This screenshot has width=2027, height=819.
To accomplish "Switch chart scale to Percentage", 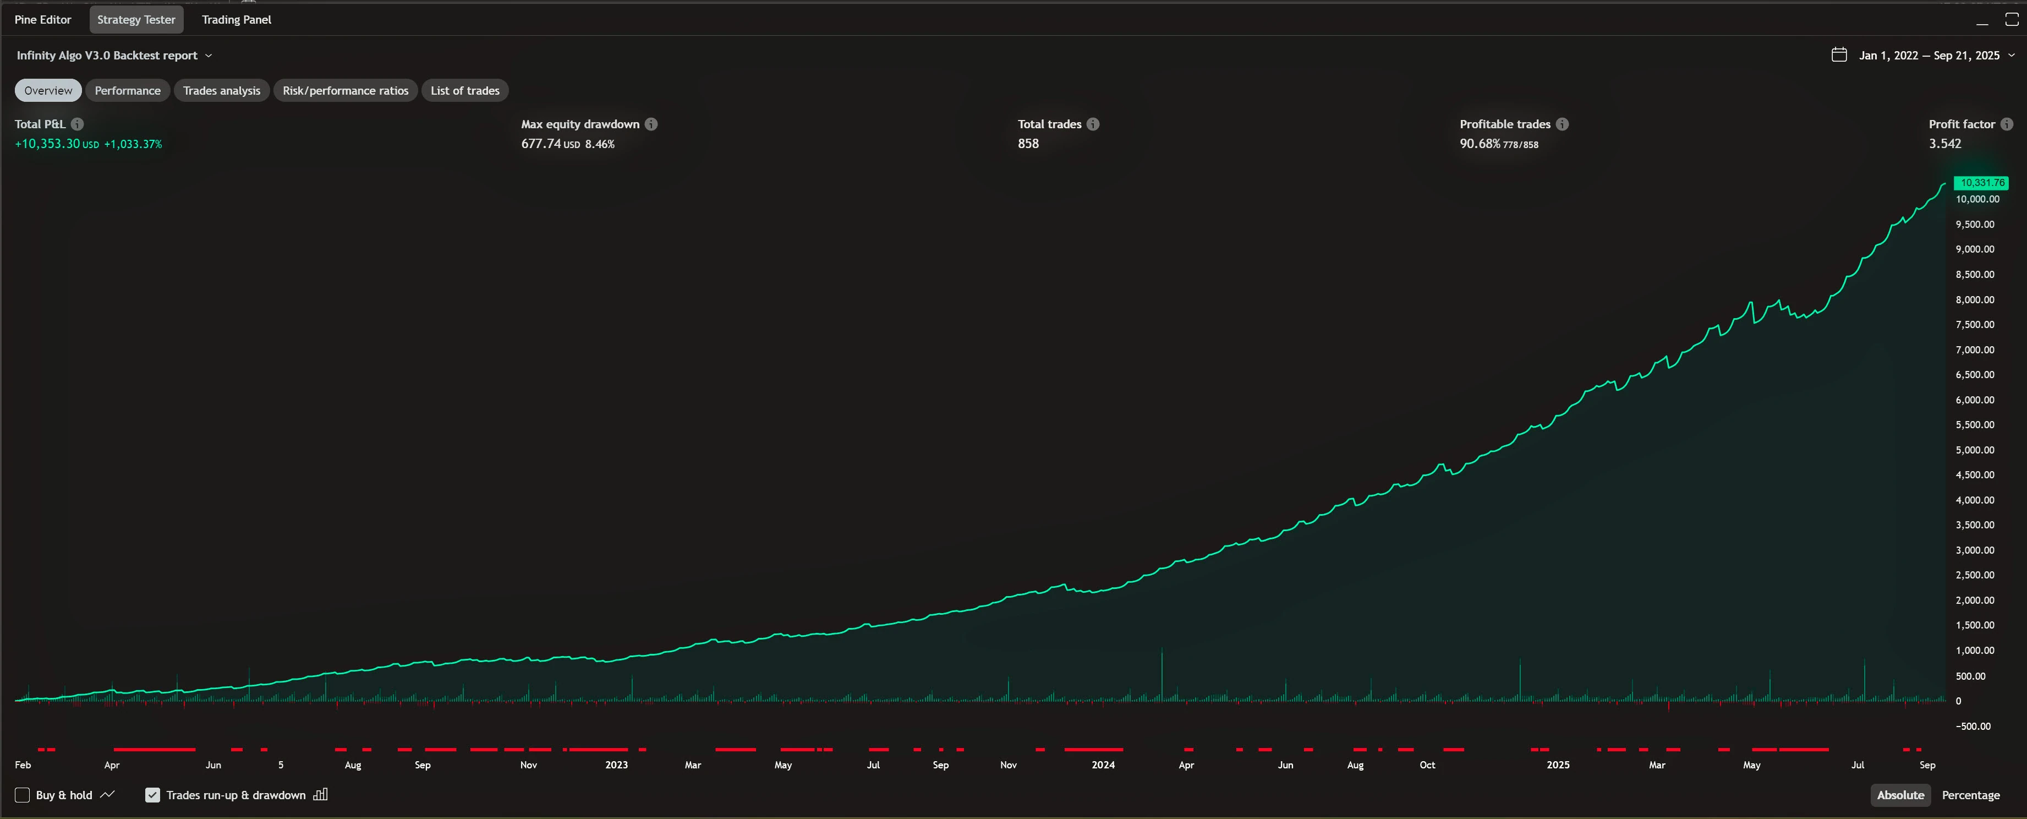I will coord(1970,795).
